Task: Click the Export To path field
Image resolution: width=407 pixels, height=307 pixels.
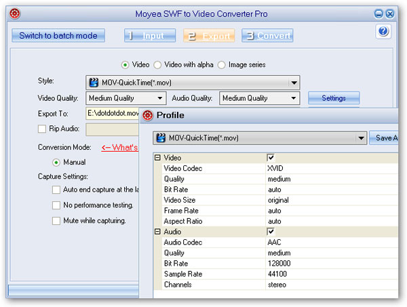Action: coord(113,114)
